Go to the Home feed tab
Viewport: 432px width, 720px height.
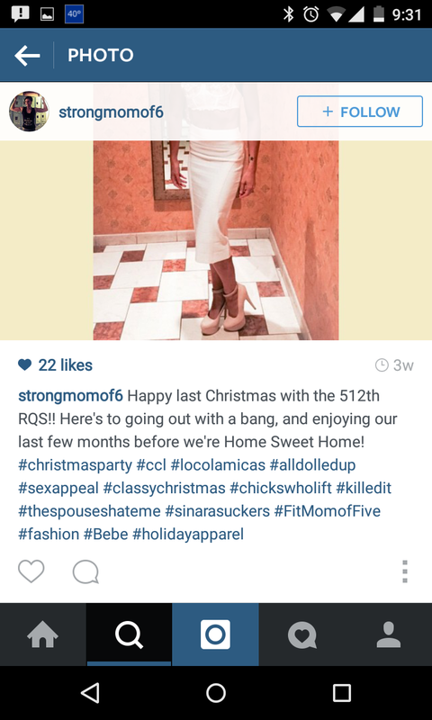click(x=42, y=634)
